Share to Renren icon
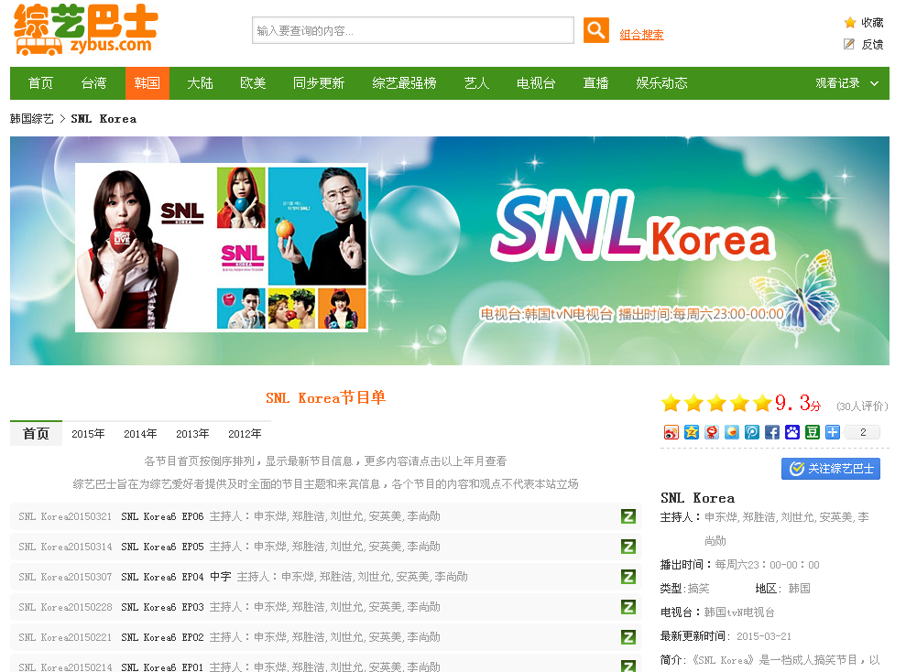The width and height of the screenshot is (906, 672). (711, 432)
